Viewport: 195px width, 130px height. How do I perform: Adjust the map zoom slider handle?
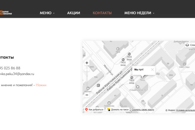coord(87,70)
